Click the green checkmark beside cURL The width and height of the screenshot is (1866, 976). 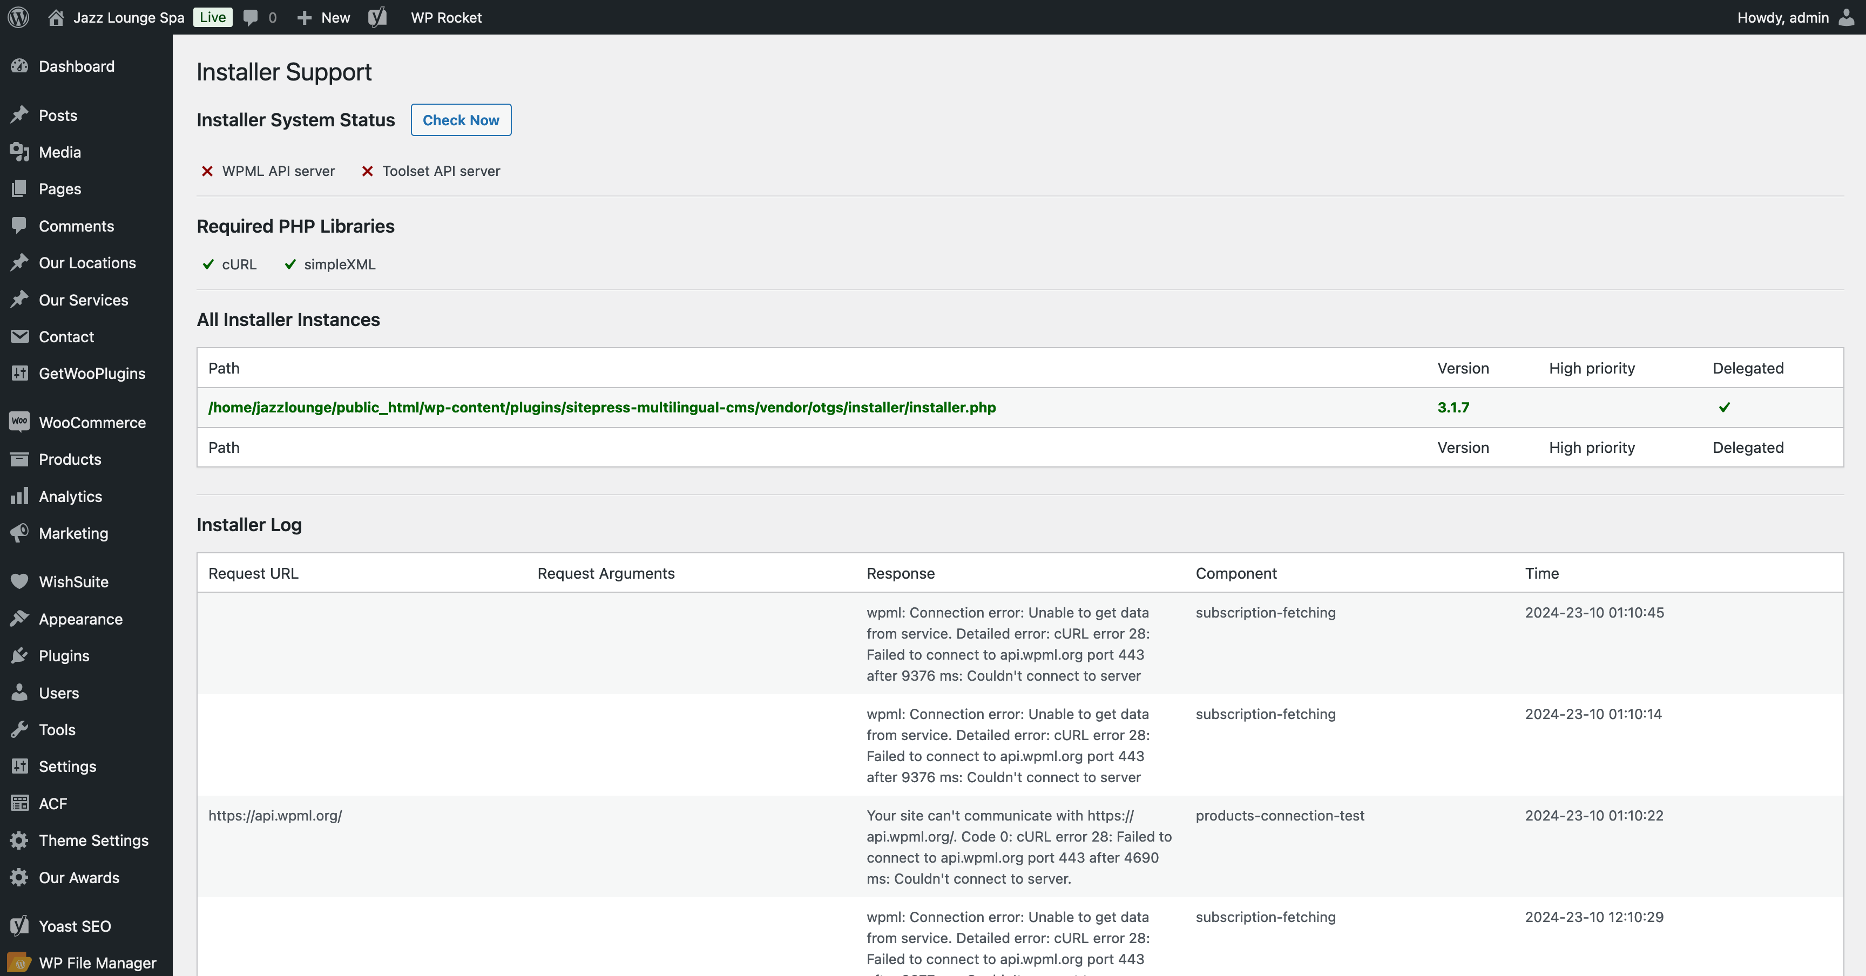208,265
